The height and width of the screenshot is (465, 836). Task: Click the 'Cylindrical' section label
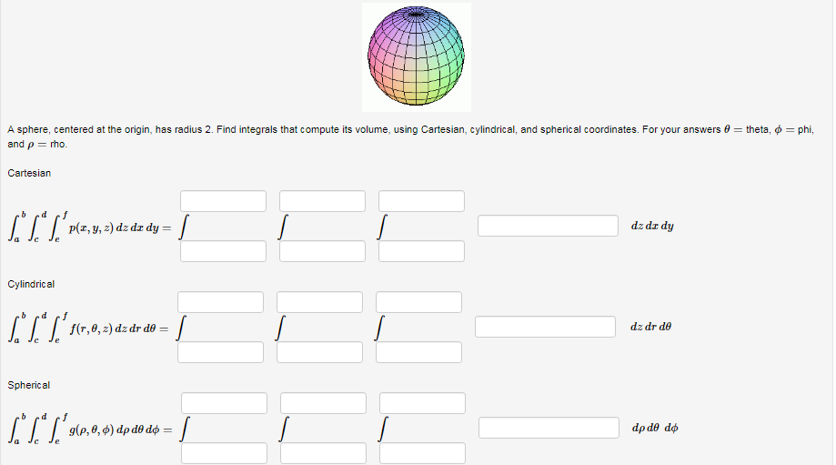click(31, 284)
